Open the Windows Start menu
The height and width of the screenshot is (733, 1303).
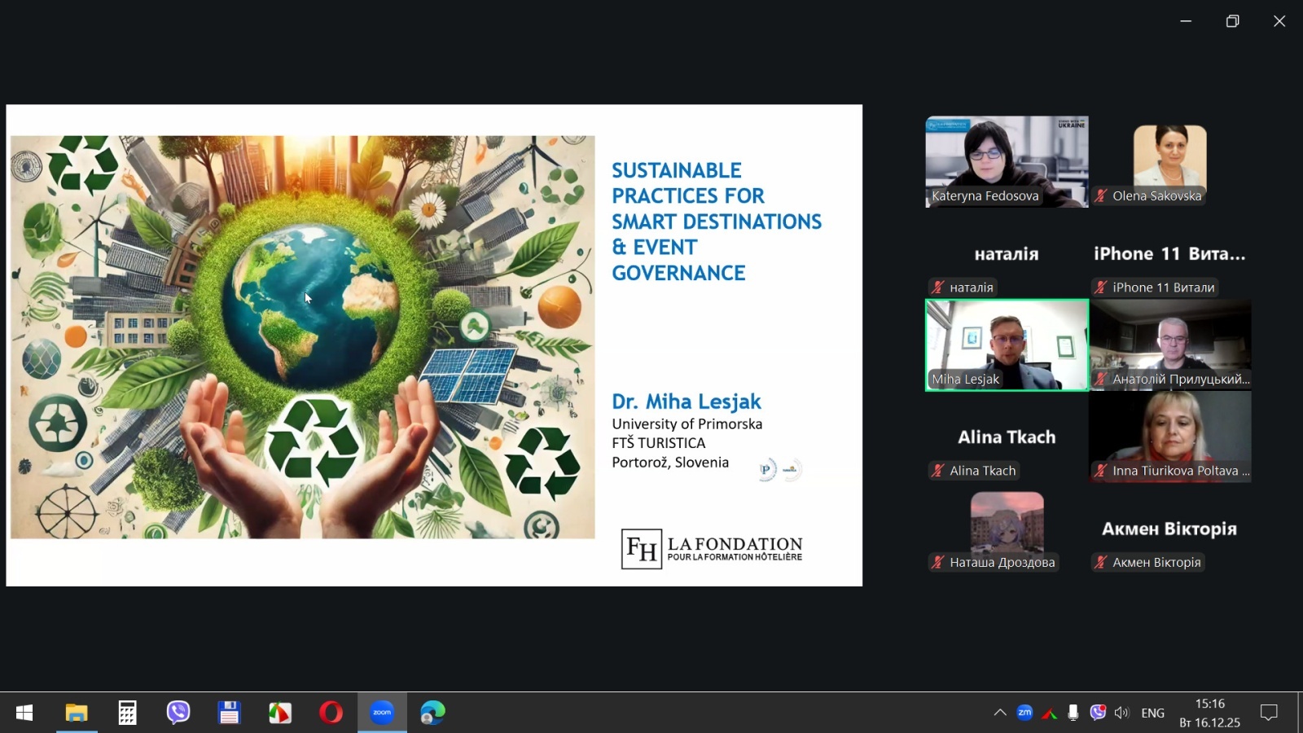(24, 713)
